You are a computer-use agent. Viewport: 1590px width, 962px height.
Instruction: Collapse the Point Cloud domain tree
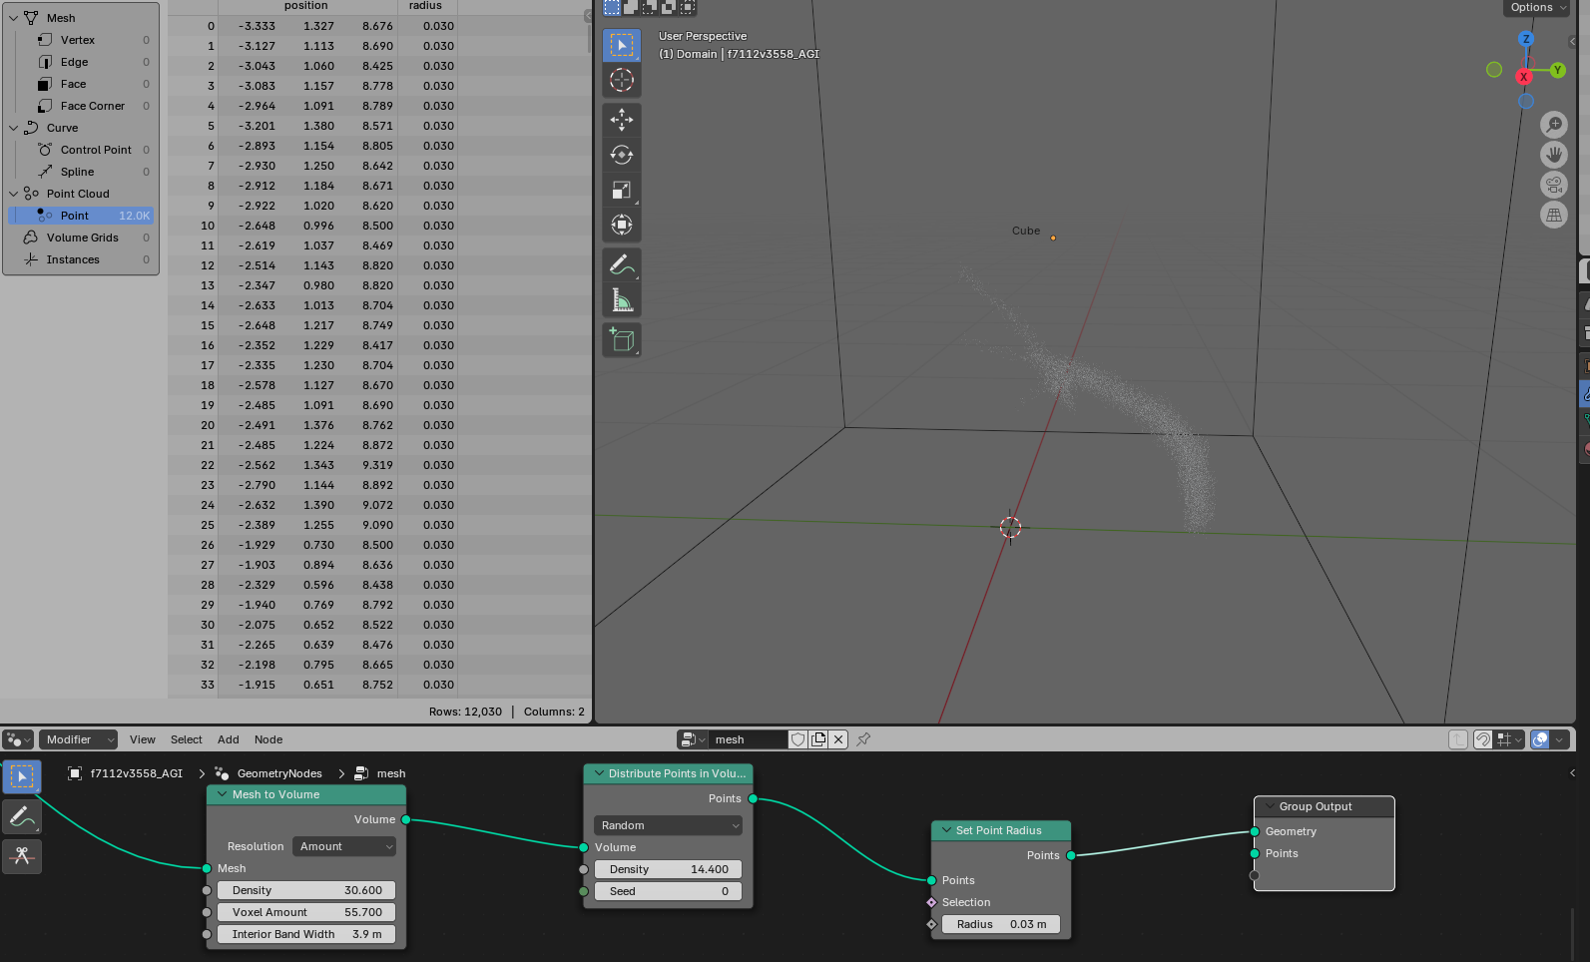tap(13, 194)
